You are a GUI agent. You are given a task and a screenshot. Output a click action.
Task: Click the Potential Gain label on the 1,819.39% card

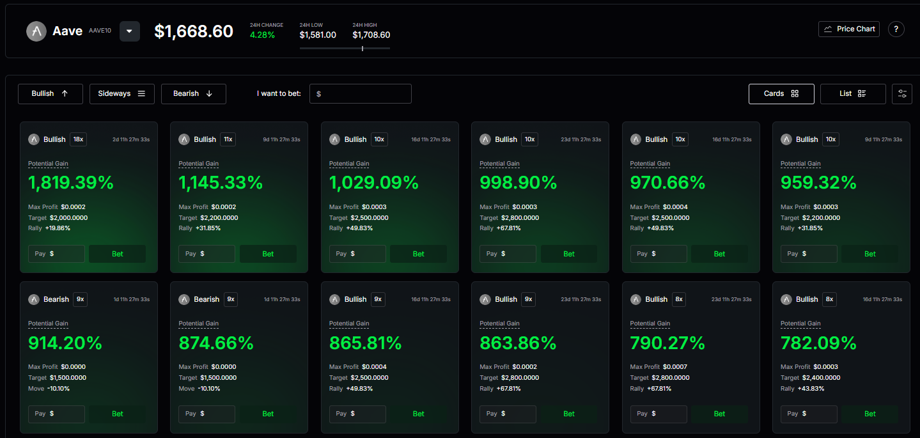[48, 164]
